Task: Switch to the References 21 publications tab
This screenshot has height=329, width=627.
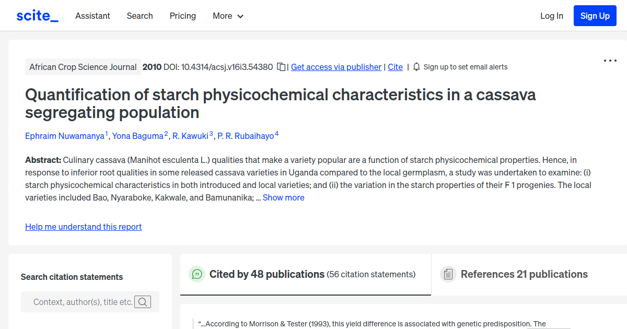Action: [524, 274]
